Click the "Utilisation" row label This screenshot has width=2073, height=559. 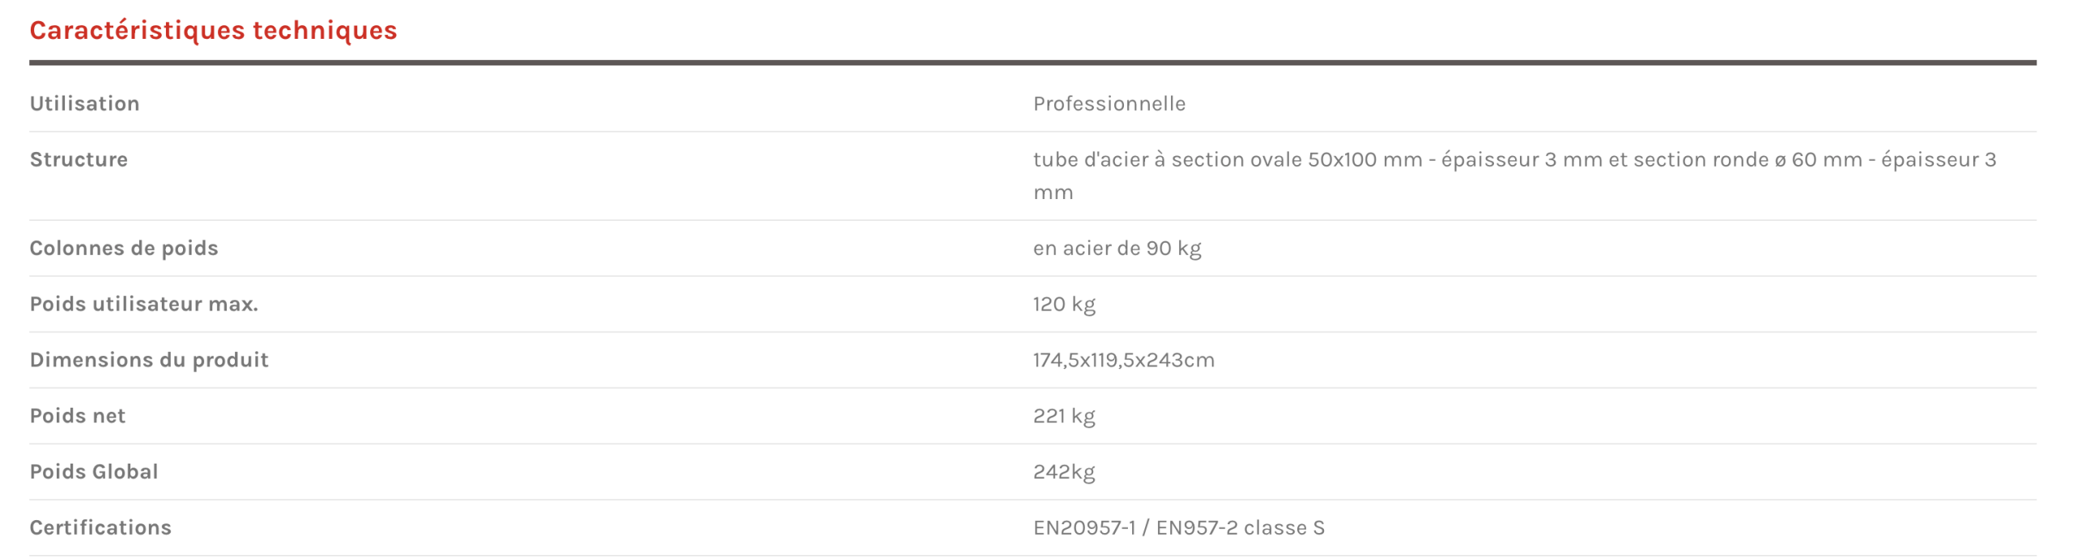84,104
